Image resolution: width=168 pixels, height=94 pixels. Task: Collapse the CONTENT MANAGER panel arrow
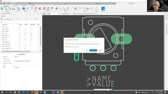click(x=41, y=13)
